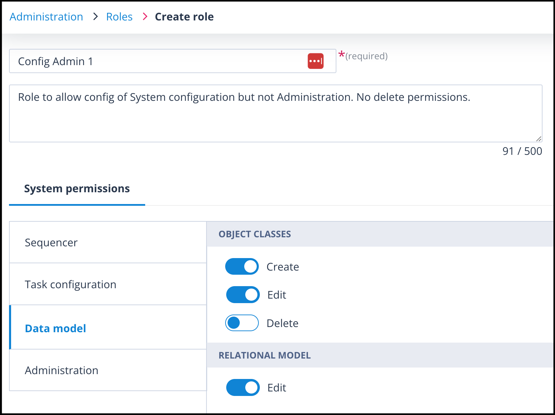Click the RELATIONAL MODEL section header

(x=380, y=355)
